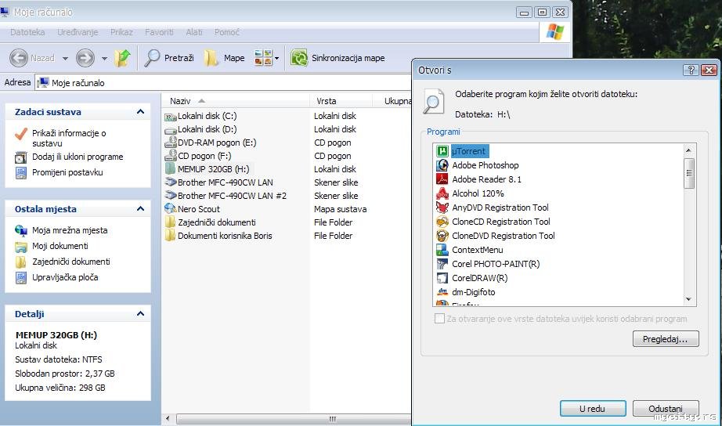Open the Datoteka menu

click(x=27, y=32)
